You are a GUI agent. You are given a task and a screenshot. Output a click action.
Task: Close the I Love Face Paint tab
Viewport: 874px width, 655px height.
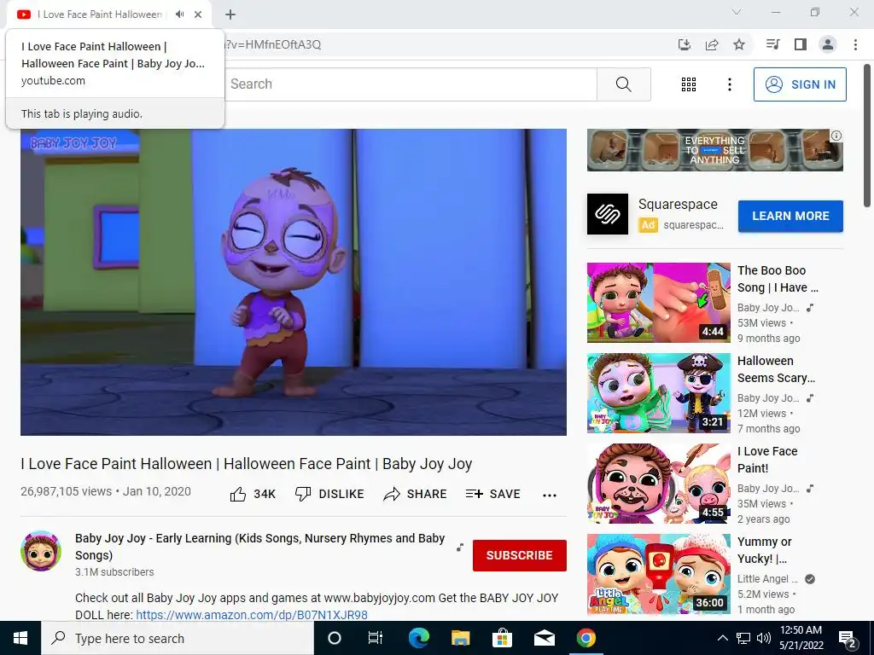click(198, 14)
